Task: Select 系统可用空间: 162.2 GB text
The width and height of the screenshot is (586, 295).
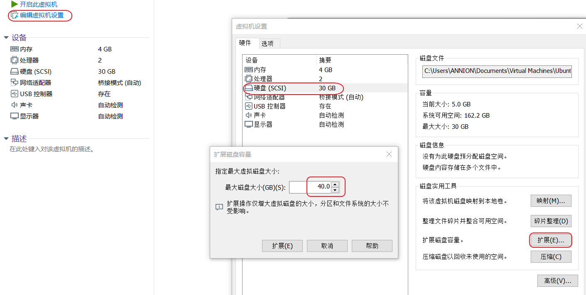Action: pos(456,116)
